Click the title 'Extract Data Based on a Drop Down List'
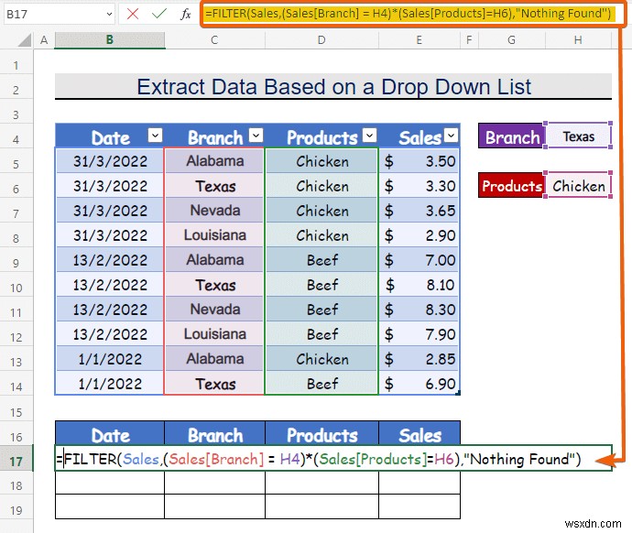The height and width of the screenshot is (533, 632). [333, 86]
